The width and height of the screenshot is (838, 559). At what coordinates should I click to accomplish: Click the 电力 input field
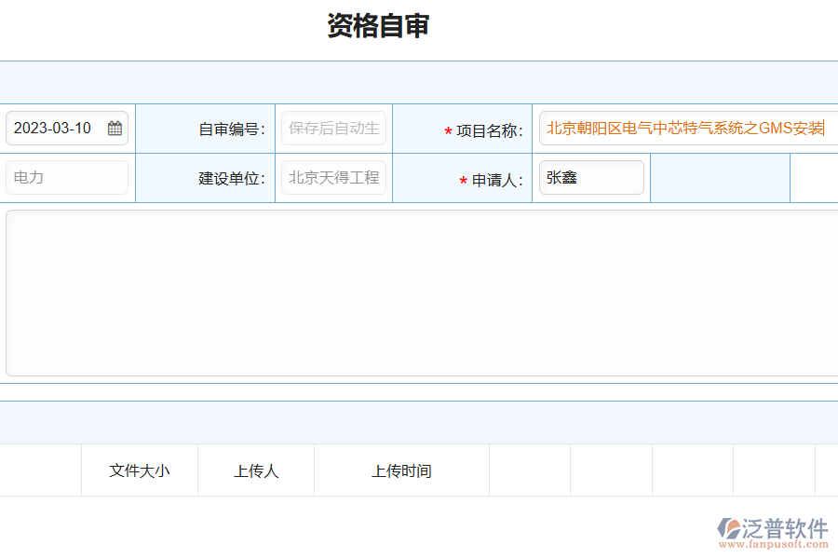coord(66,177)
